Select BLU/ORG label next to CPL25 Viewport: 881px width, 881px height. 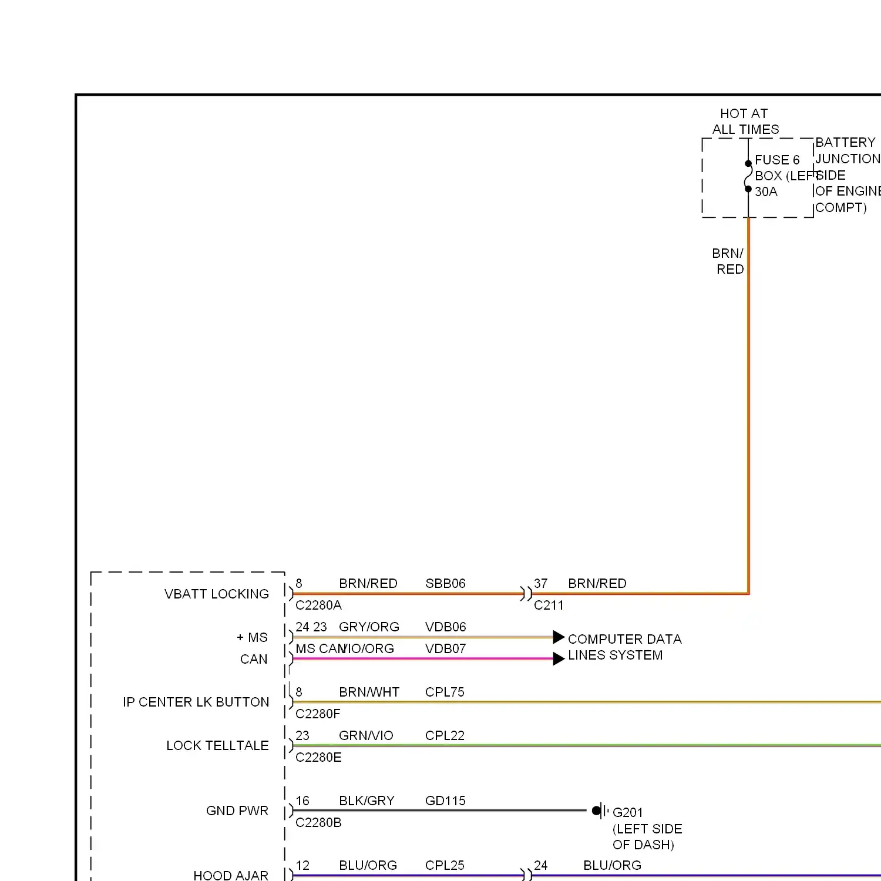pos(368,865)
